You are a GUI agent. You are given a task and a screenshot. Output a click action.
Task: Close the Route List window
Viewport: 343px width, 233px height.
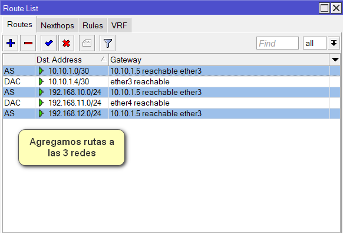(x=337, y=8)
